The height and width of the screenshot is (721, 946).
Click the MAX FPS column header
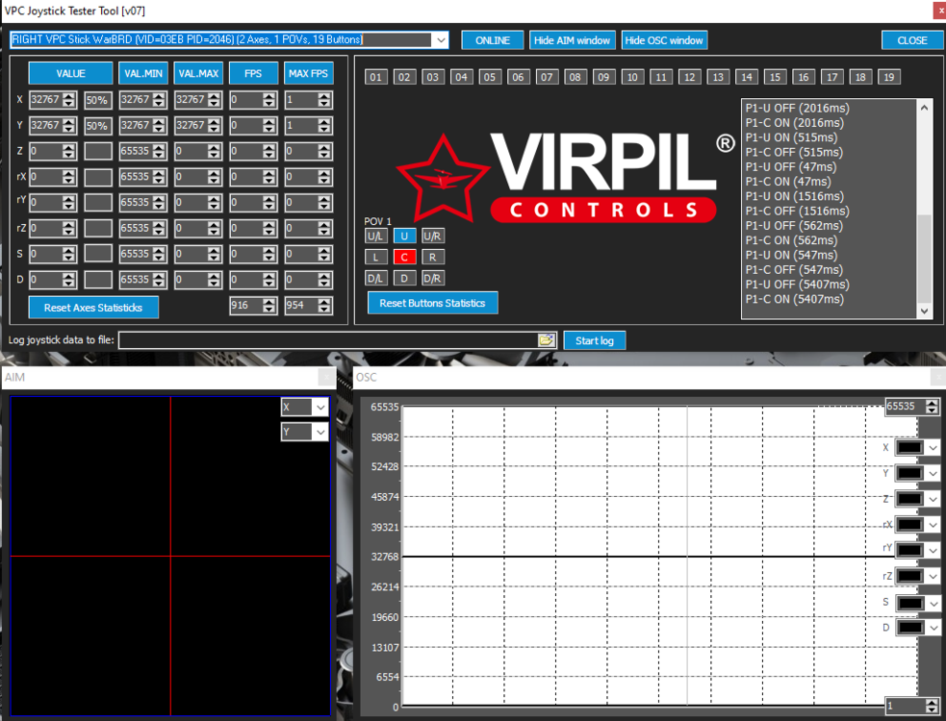click(308, 74)
